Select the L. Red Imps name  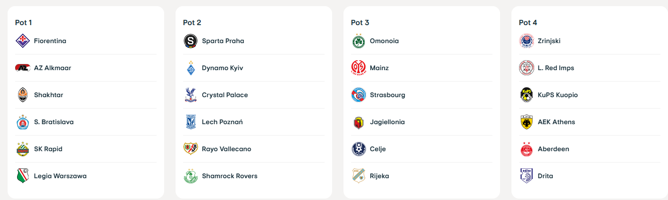(556, 68)
